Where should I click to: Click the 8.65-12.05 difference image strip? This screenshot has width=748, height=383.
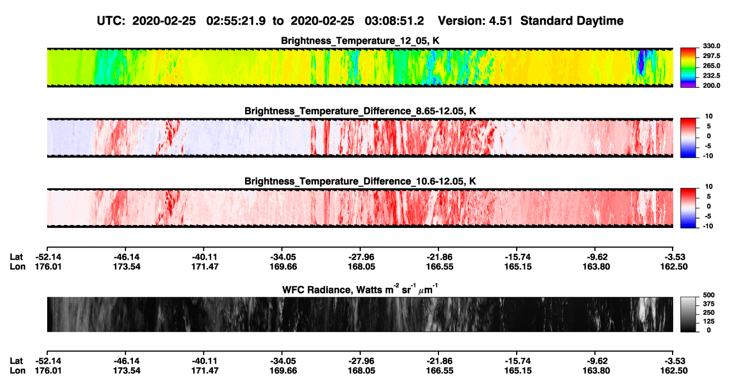coord(360,138)
